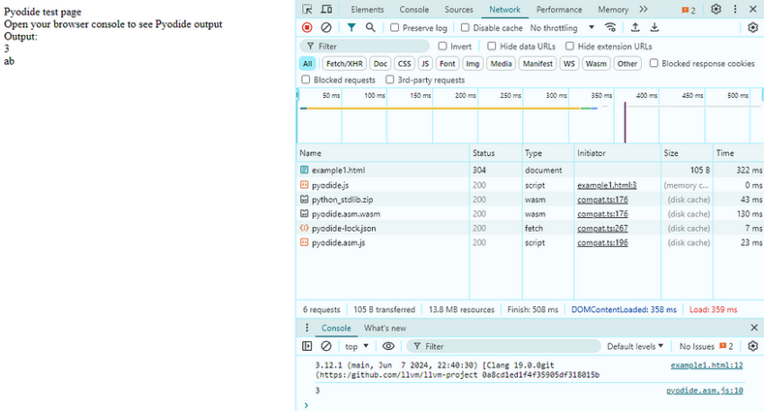Click the console prompt chevron
The width and height of the screenshot is (764, 411).
click(306, 405)
